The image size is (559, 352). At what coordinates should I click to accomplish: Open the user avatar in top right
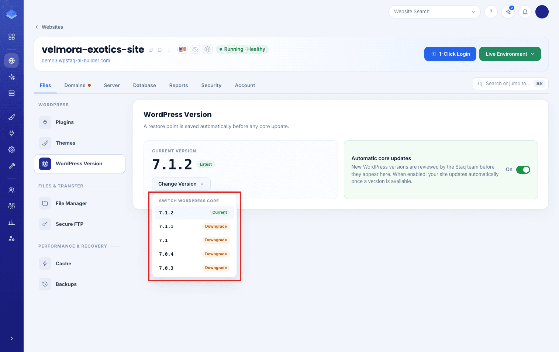[x=542, y=12]
